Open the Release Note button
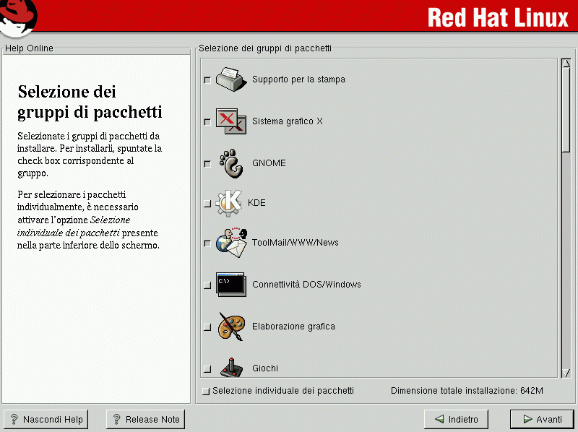Screen dimensions: 578x432 tap(145, 419)
